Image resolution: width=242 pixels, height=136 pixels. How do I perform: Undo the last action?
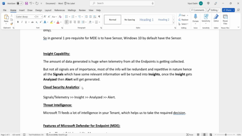tap(31, 3)
